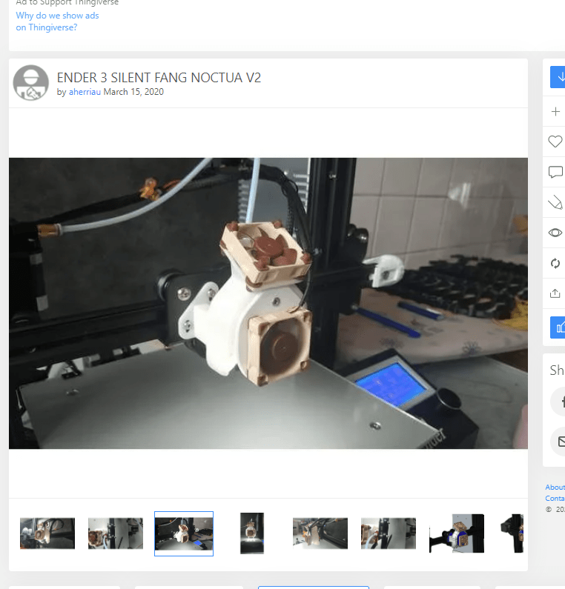Click the title ENDER 3 SILENT FANG NOCTUA V2
565x589 pixels.
(x=159, y=78)
